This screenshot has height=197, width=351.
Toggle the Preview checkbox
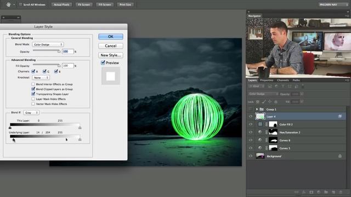coord(103,62)
